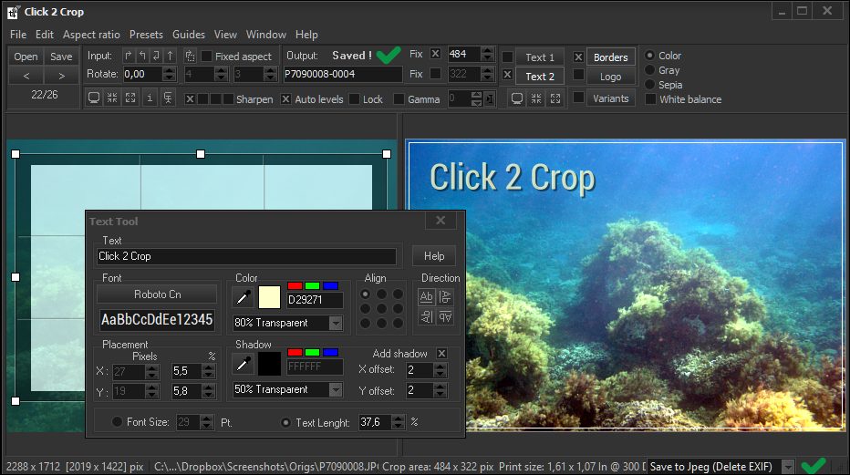The image size is (850, 475).
Task: Click the green Saved checkmark icon
Action: (x=389, y=55)
